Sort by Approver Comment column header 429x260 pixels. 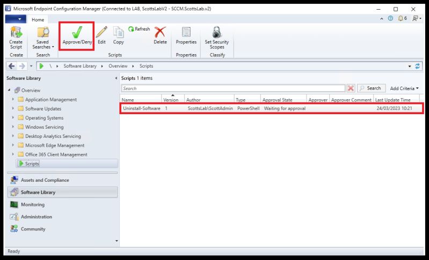pyautogui.click(x=351, y=100)
